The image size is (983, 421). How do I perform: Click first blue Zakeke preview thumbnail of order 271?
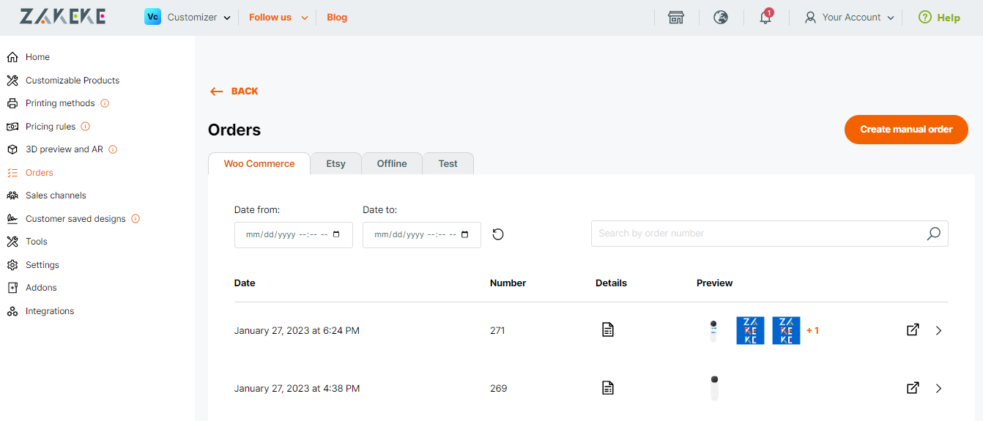coord(750,330)
